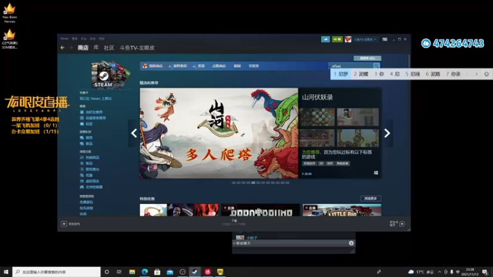Open the 虚拟现实 sidebar link
493x277 pixels.
point(92,181)
